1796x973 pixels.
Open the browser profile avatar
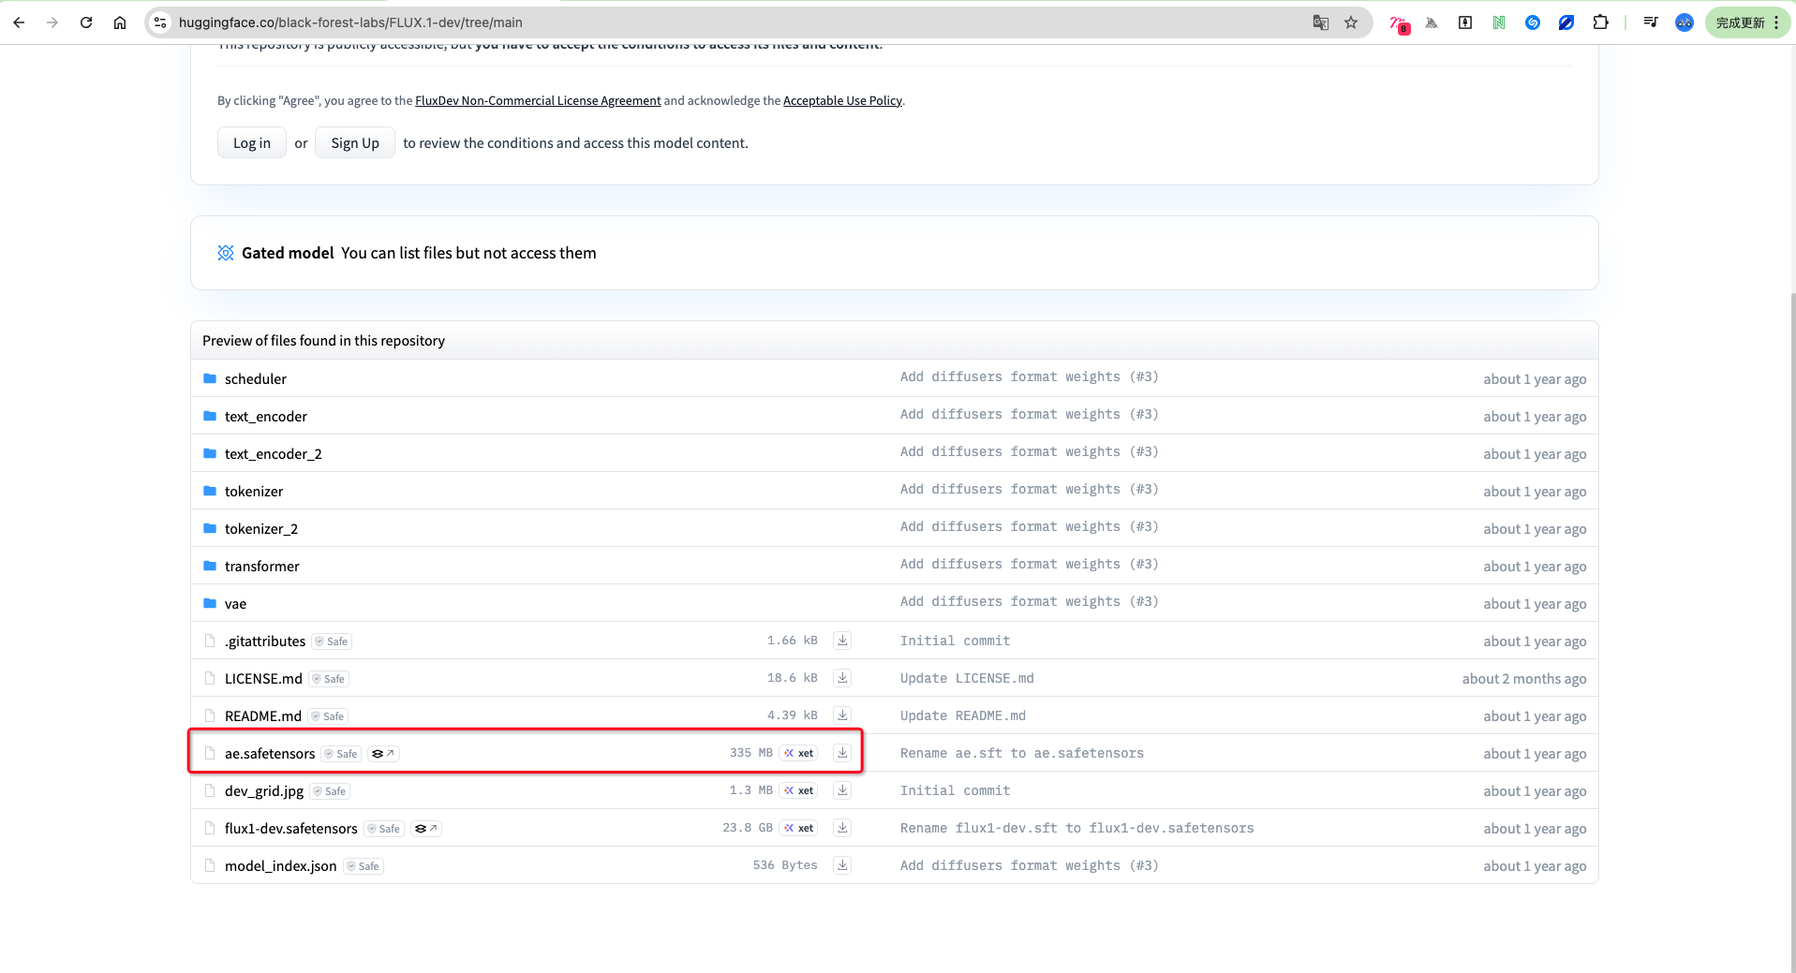(1685, 22)
